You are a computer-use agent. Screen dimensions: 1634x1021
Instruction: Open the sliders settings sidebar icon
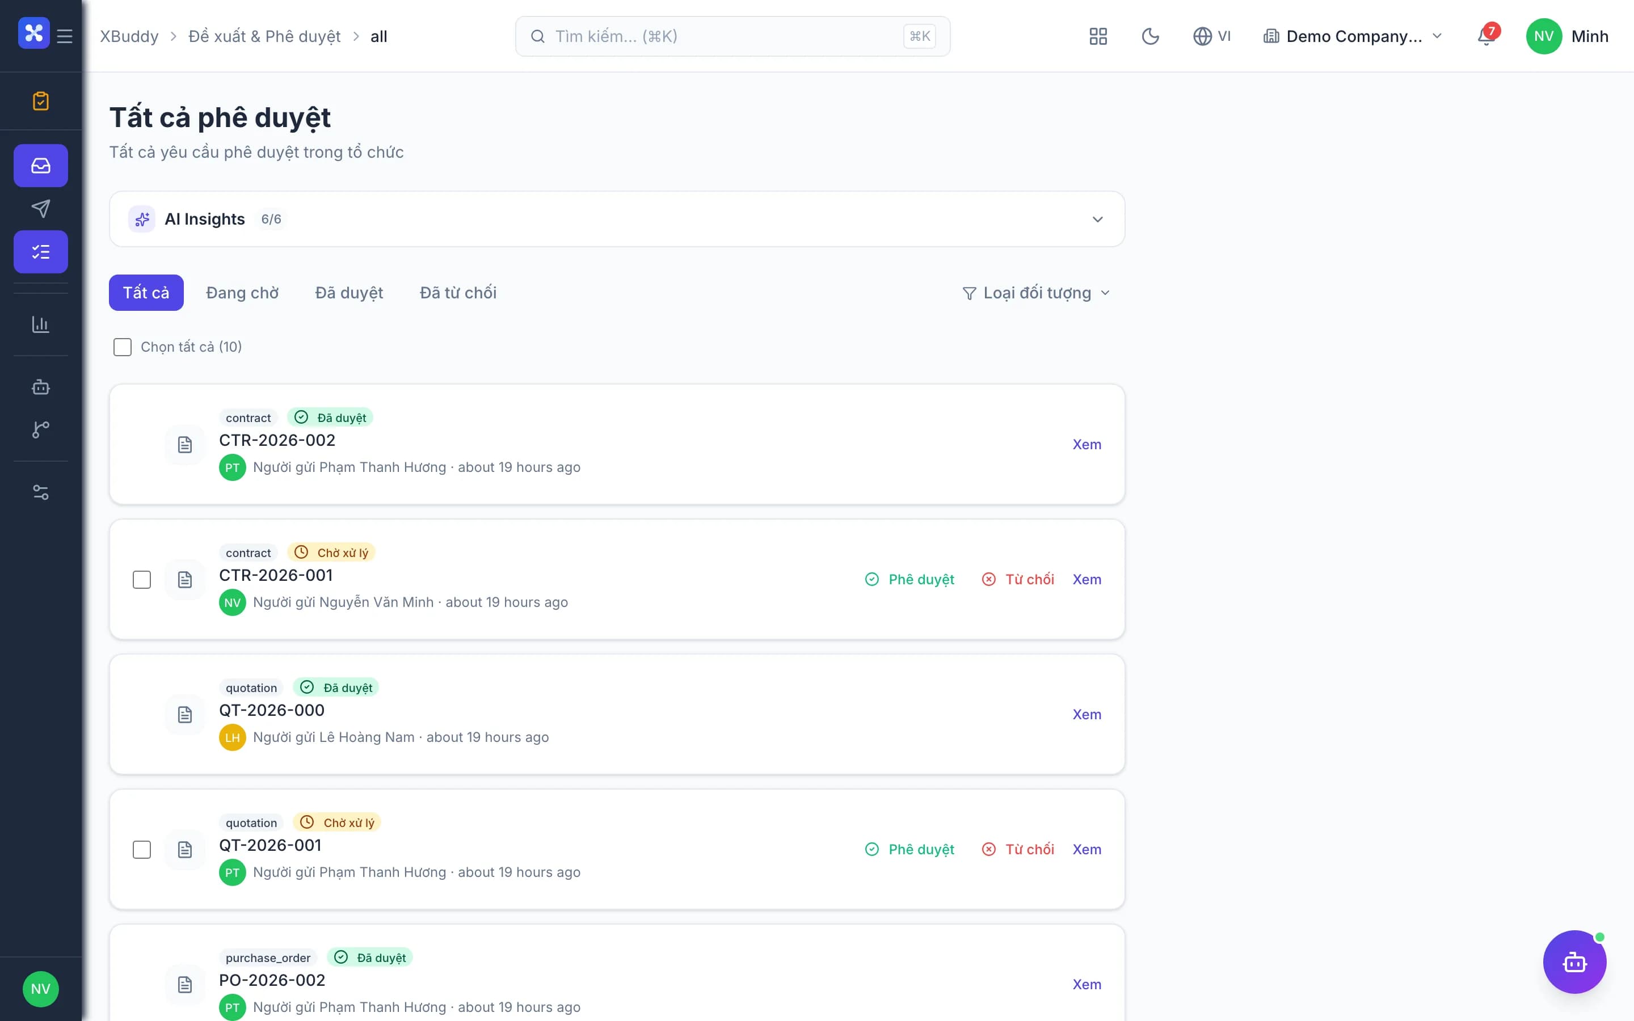(x=40, y=492)
